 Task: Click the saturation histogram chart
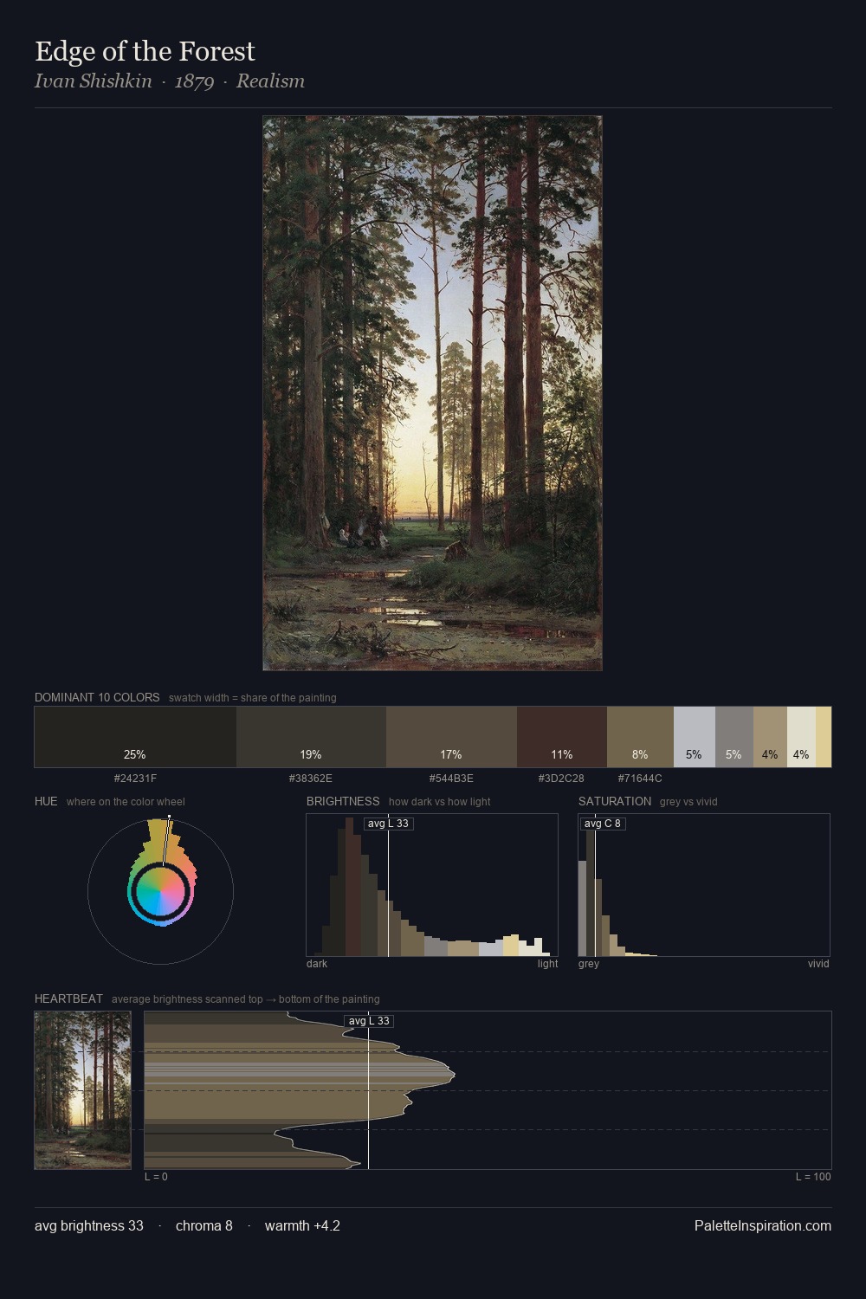(704, 885)
